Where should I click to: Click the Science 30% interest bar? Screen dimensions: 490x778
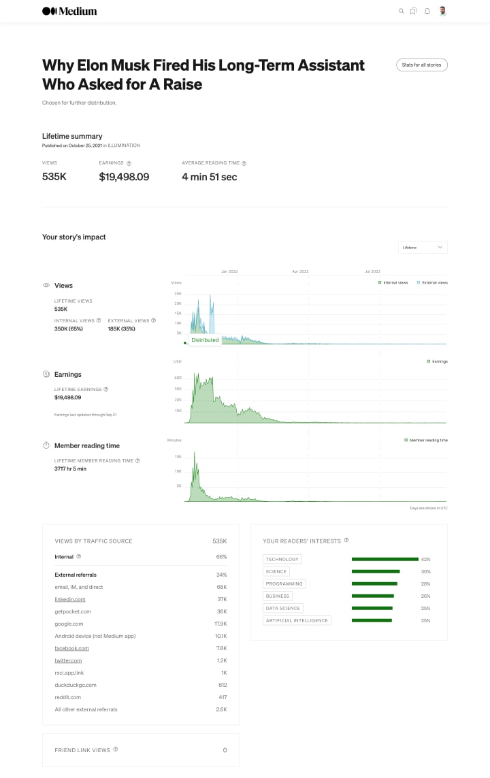pyautogui.click(x=375, y=571)
